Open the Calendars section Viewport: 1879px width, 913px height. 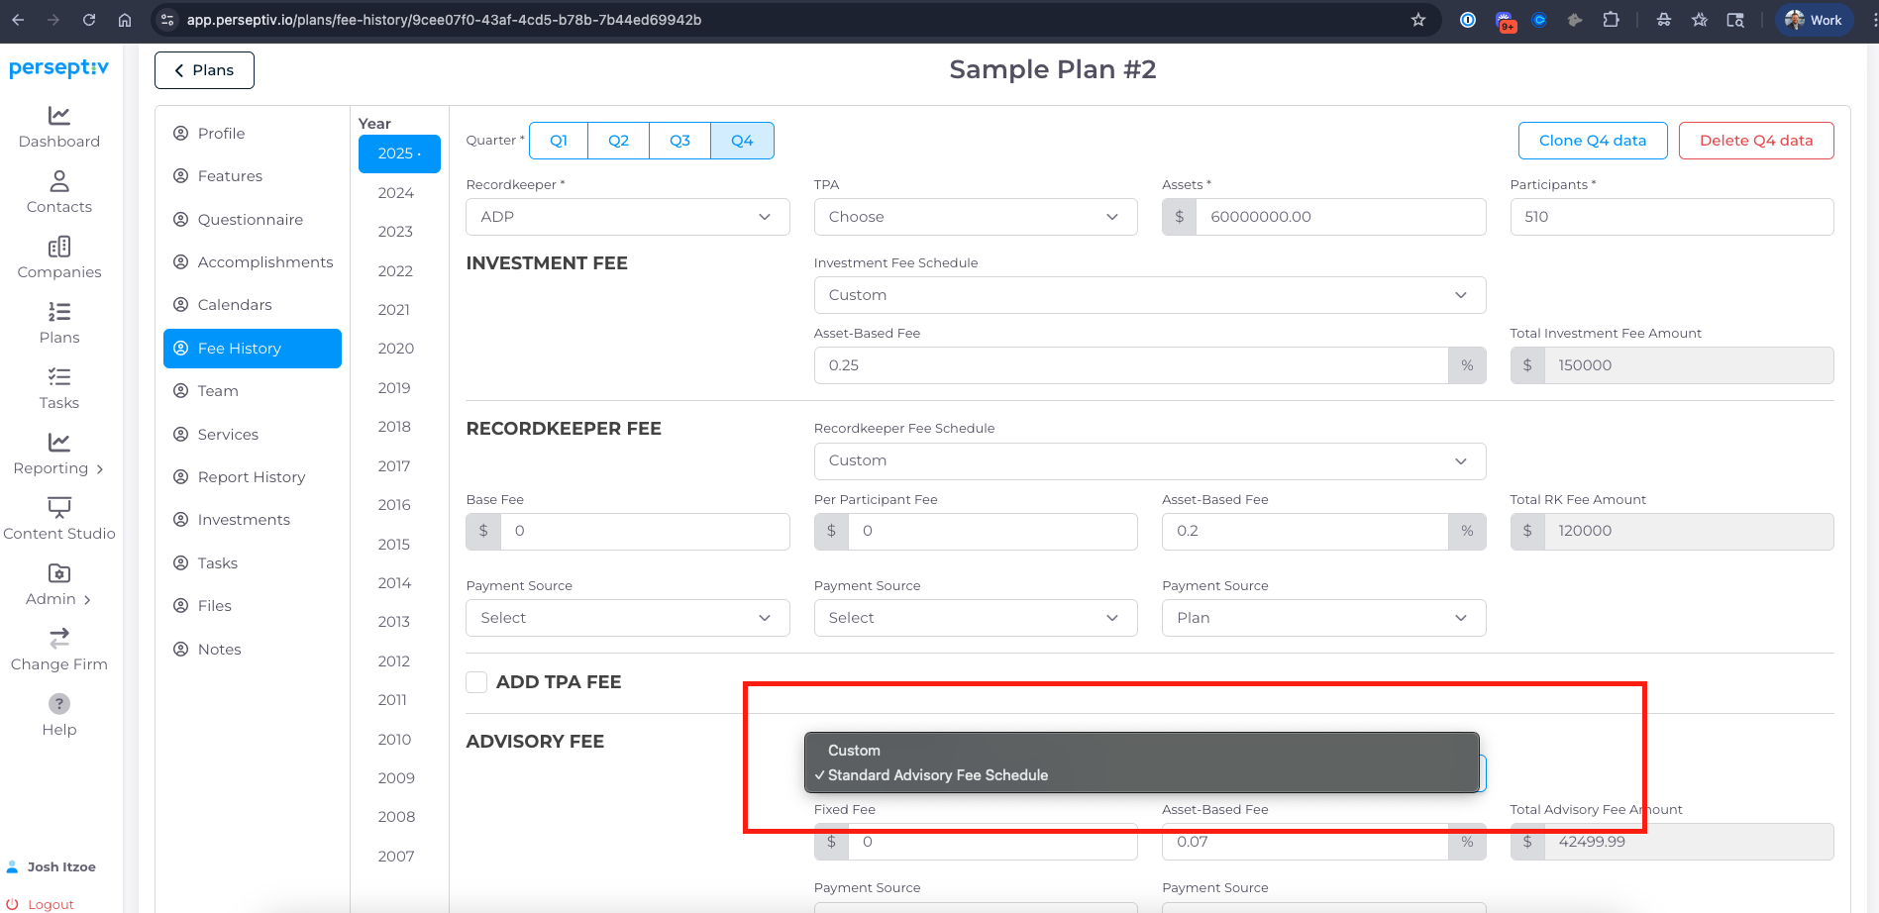253,305
